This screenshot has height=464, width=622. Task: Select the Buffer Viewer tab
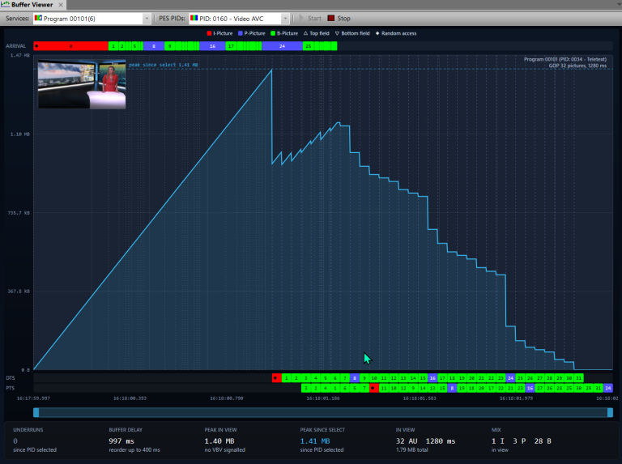click(x=32, y=5)
